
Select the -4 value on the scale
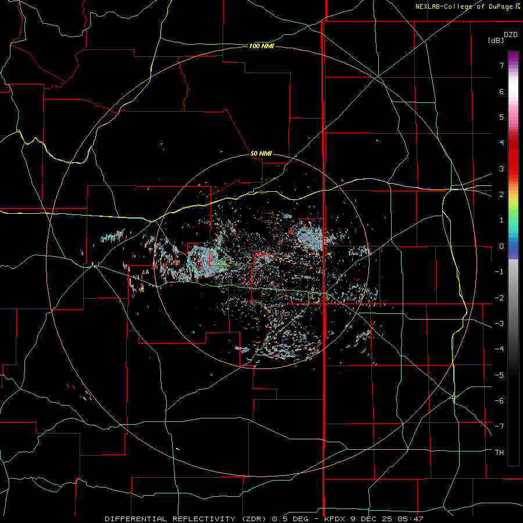pyautogui.click(x=499, y=349)
